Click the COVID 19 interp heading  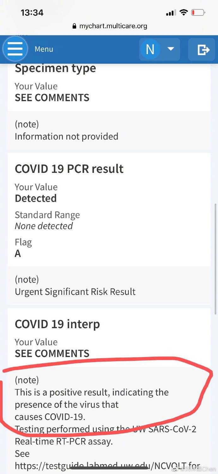coord(57,324)
